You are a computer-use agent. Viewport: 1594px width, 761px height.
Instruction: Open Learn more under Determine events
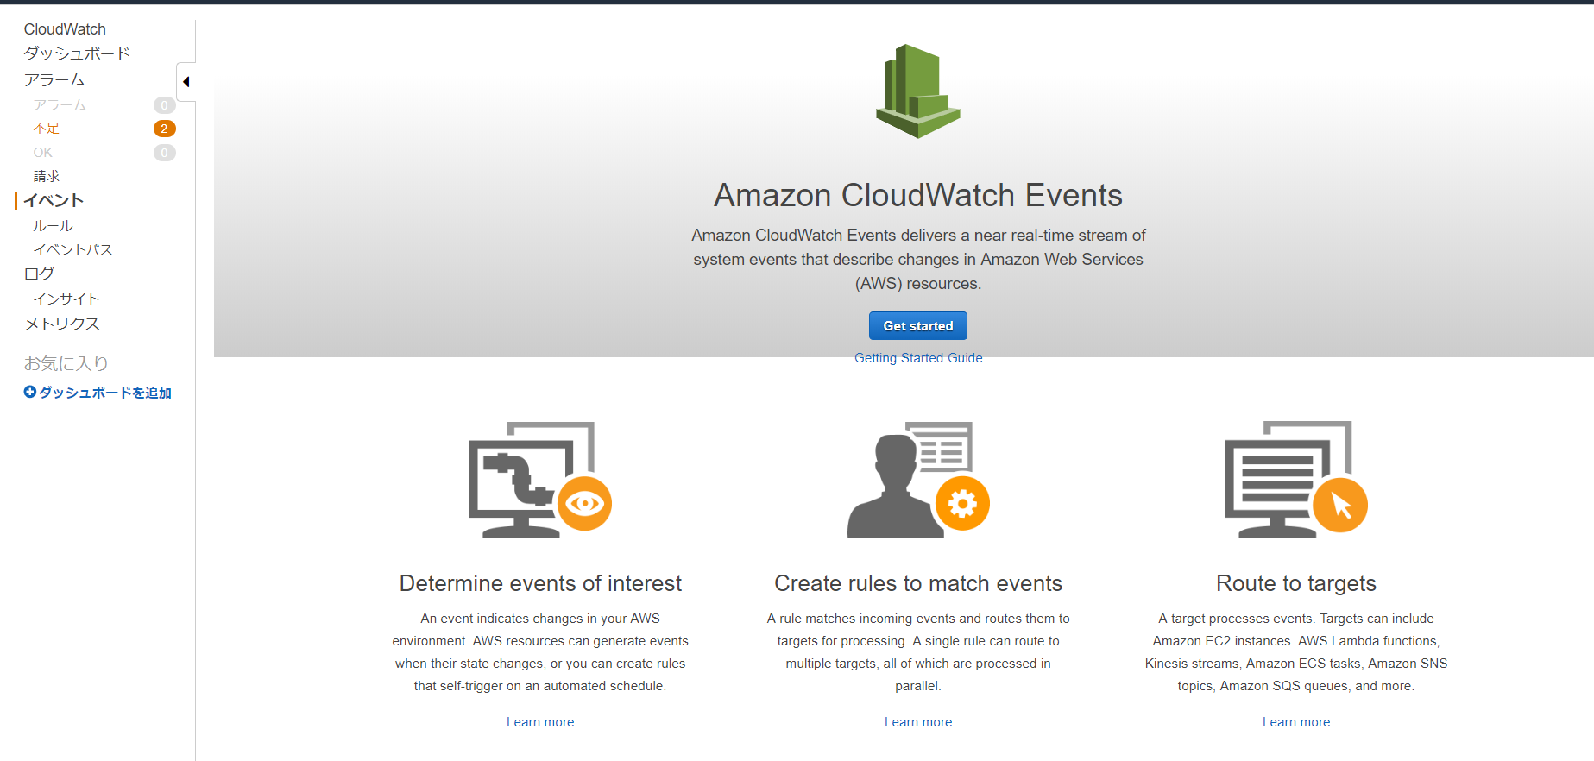pyautogui.click(x=540, y=722)
